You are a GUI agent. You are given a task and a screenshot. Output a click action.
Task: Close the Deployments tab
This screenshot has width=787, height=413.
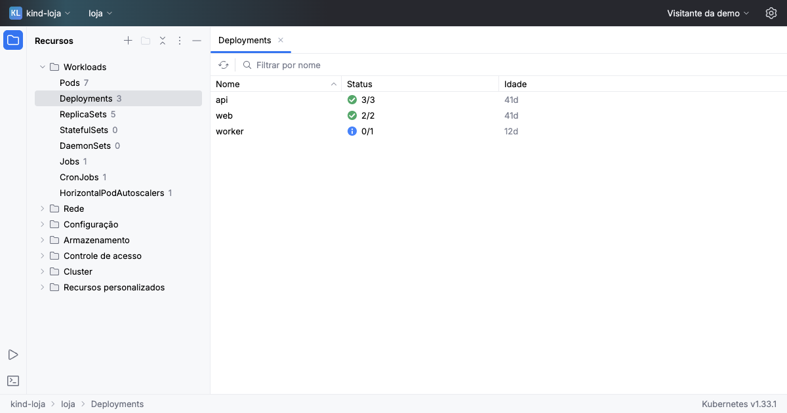[x=281, y=40]
